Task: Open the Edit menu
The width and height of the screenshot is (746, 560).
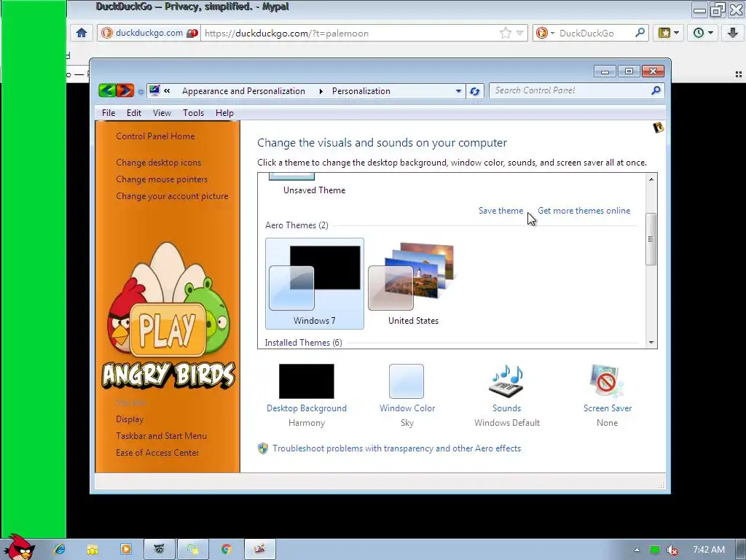Action: point(134,113)
